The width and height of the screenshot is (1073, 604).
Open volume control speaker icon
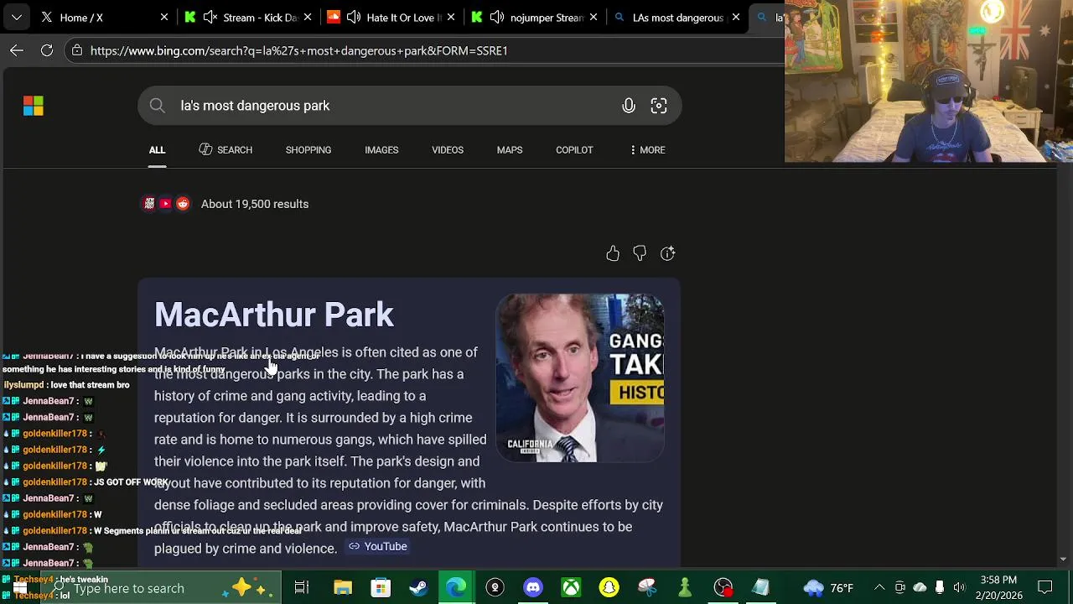click(959, 588)
